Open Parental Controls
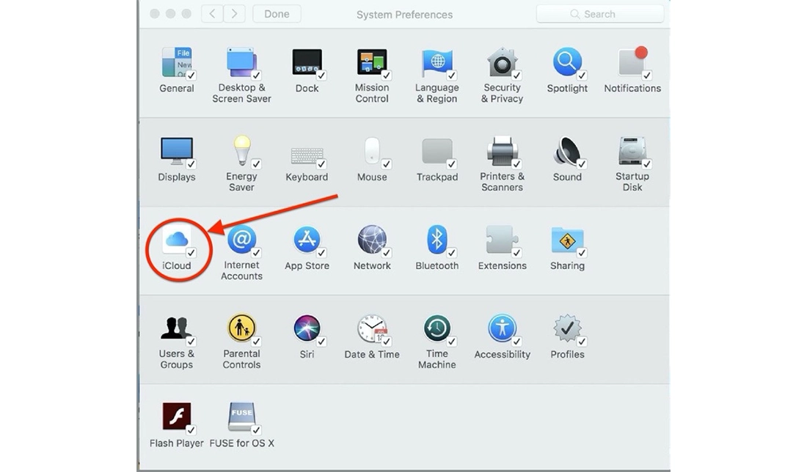The image size is (807, 472). click(x=241, y=328)
